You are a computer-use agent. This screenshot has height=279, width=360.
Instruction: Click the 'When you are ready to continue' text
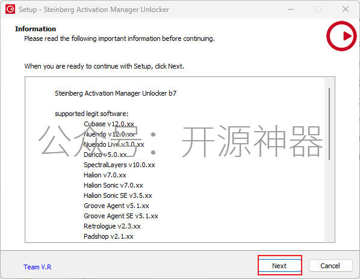(104, 66)
